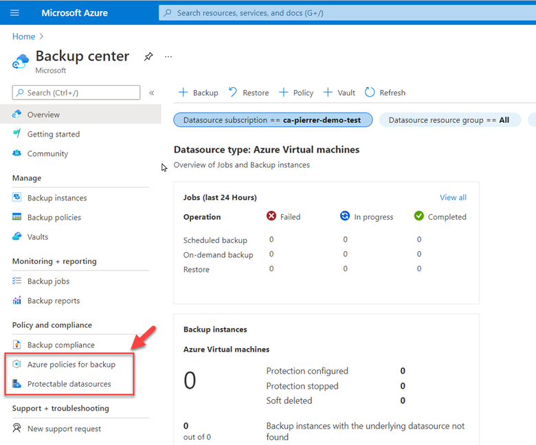Refresh the Backup center overview
Viewport: 536px width, 445px height.
385,93
